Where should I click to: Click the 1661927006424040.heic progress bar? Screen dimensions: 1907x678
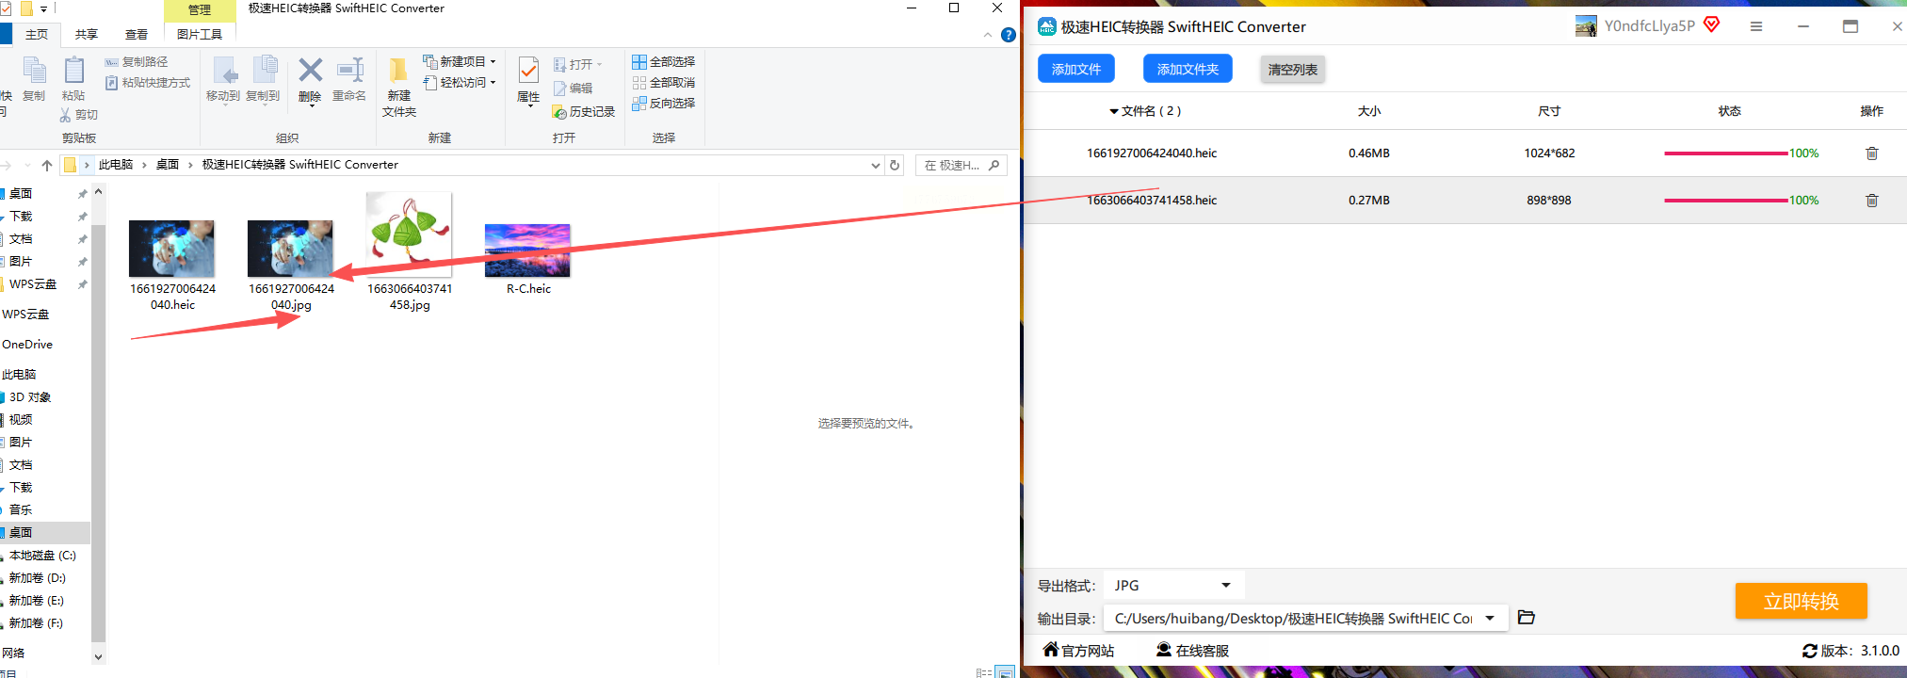1725,153
